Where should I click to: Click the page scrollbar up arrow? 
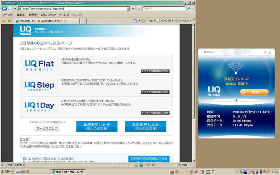193,26
